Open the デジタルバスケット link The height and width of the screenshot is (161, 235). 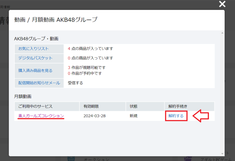(x=35, y=58)
